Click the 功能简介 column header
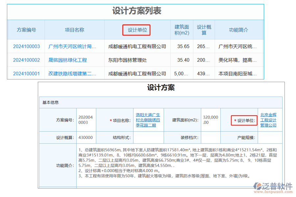 (x=238, y=30)
